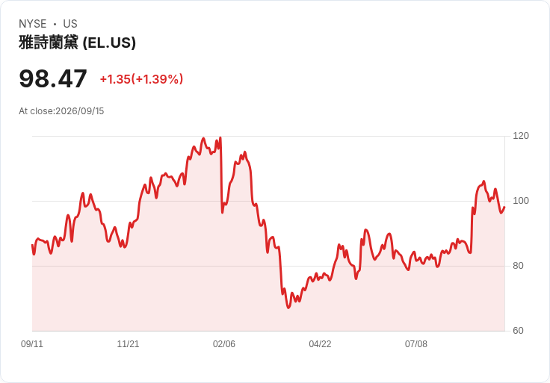Click the latest endpoint of the price line
Viewport: 550px width, 383px height.
point(504,207)
